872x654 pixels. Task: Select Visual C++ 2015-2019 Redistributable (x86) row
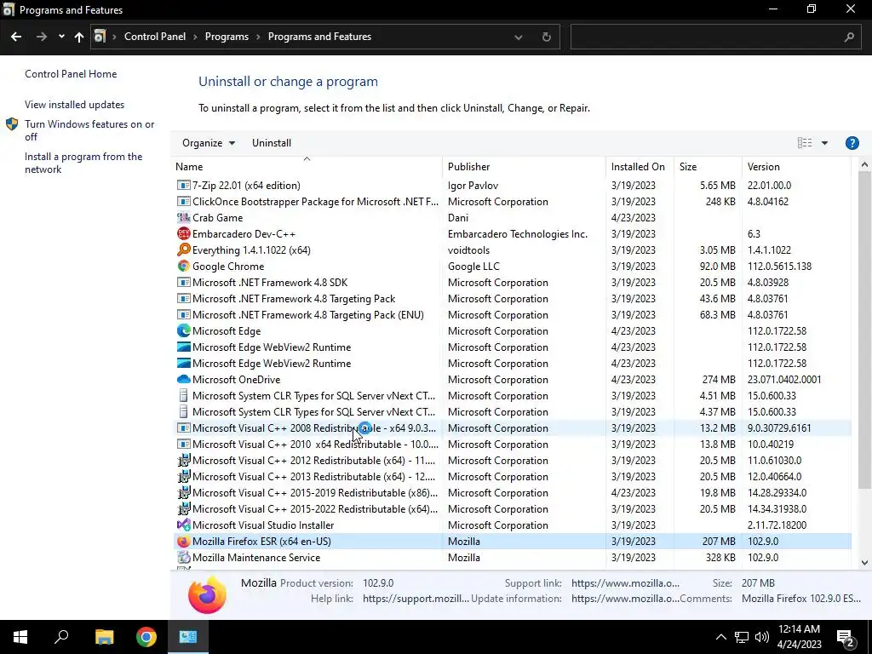tap(512, 493)
